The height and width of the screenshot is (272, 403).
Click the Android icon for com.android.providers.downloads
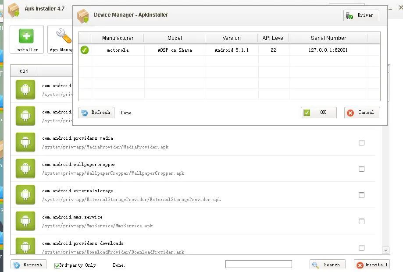coord(25,246)
